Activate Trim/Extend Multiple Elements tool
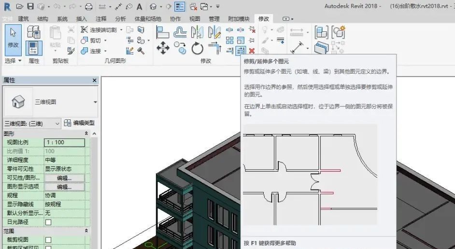This screenshot has height=249, width=455. [x=241, y=50]
